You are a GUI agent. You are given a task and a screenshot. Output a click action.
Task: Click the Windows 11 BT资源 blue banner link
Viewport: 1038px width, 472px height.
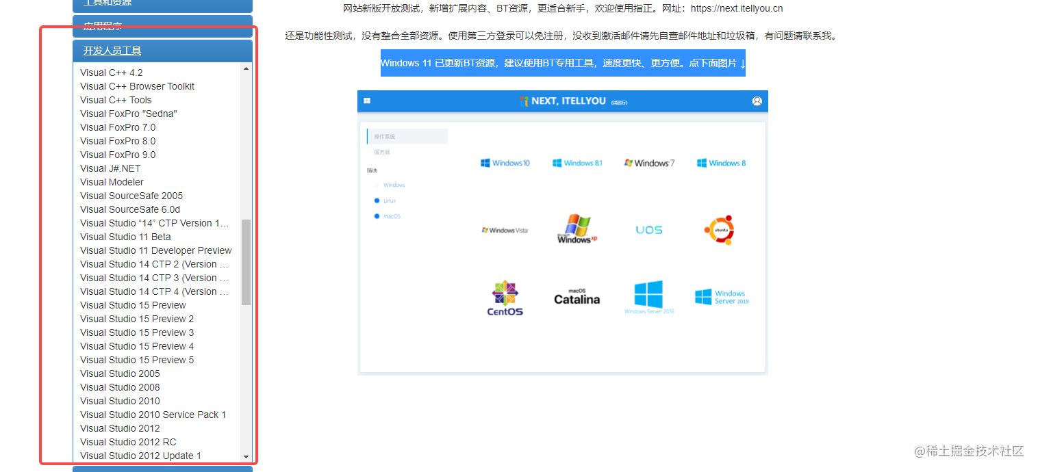pos(563,63)
